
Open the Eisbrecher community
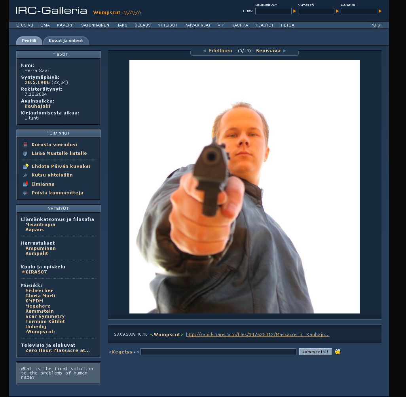click(39, 291)
